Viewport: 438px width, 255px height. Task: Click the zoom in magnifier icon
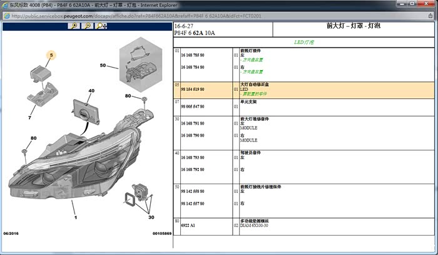74,26
